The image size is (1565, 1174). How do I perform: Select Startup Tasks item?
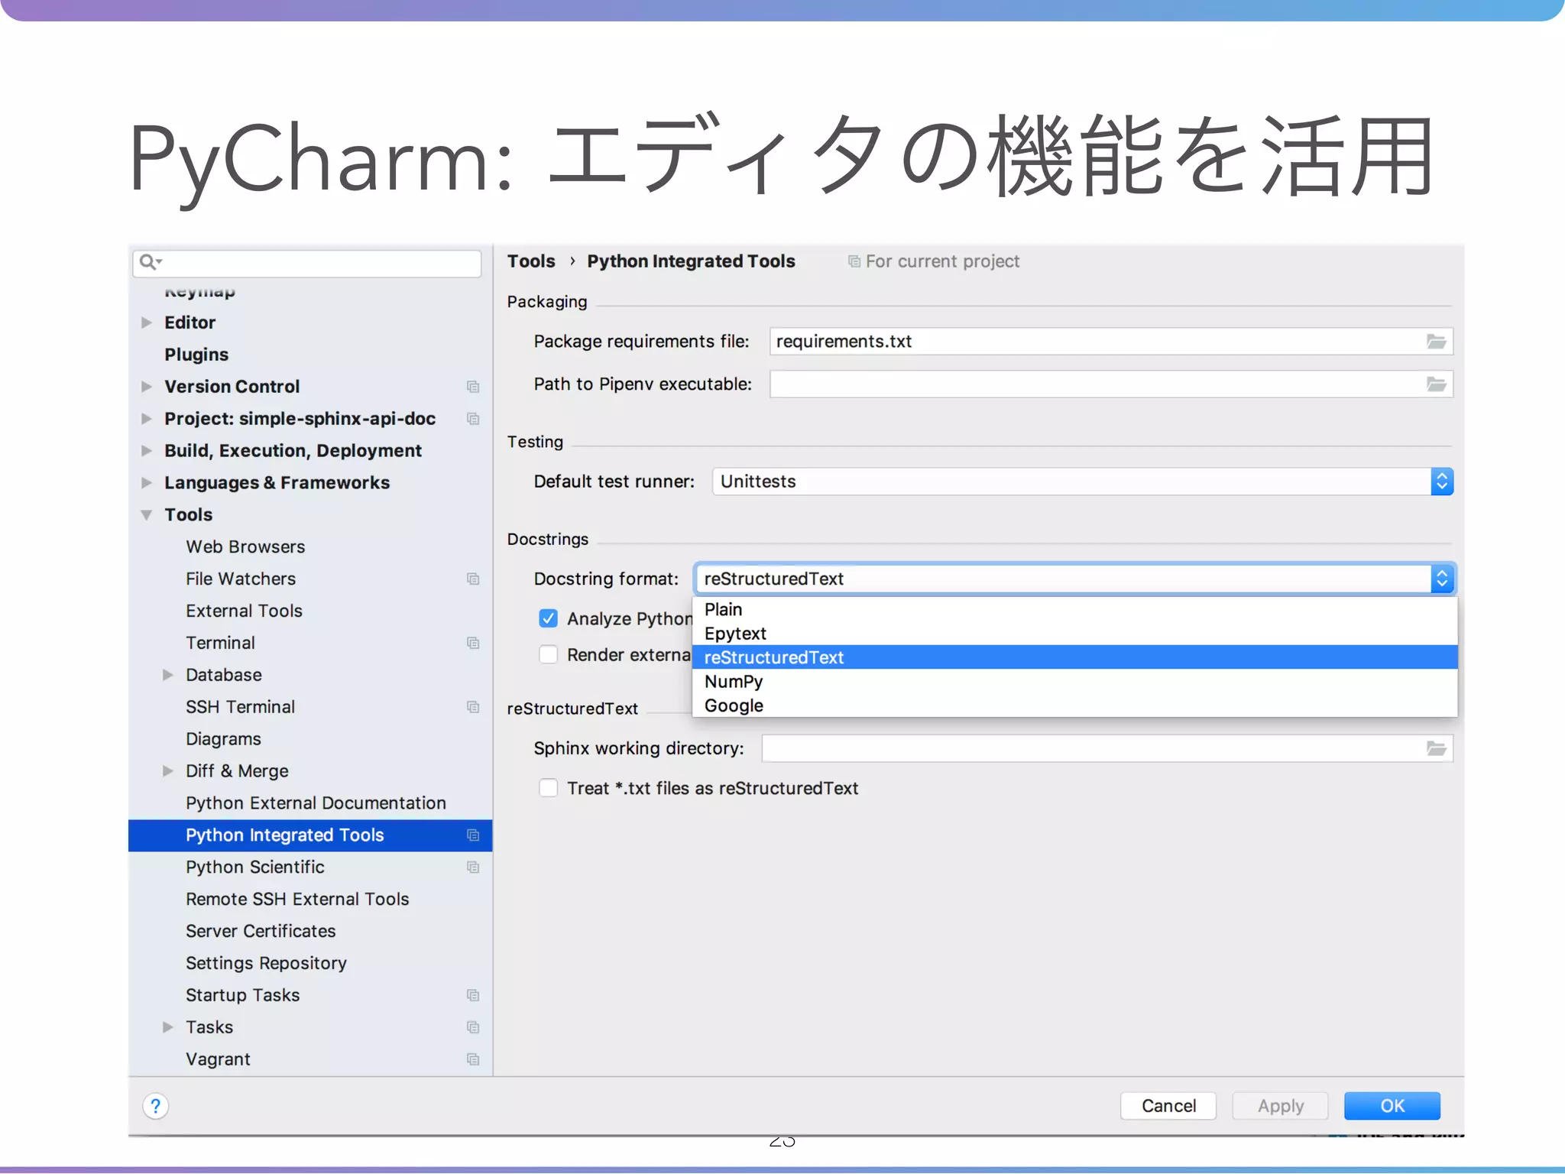pyautogui.click(x=242, y=996)
